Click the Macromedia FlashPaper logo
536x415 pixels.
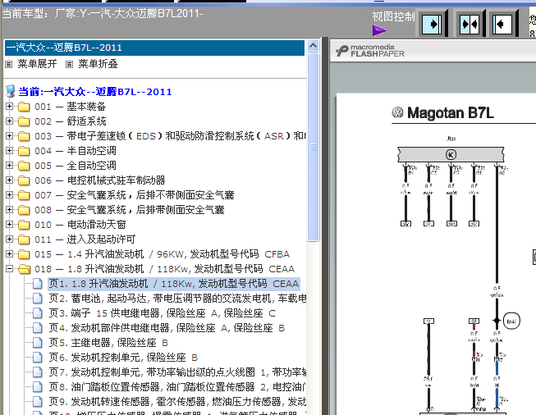coord(370,51)
